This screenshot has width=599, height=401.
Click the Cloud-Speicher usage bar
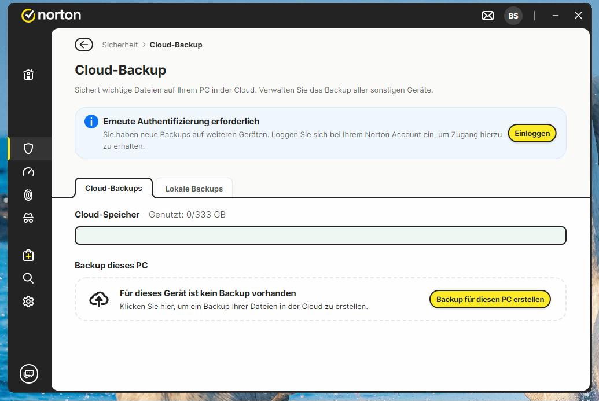coord(320,236)
